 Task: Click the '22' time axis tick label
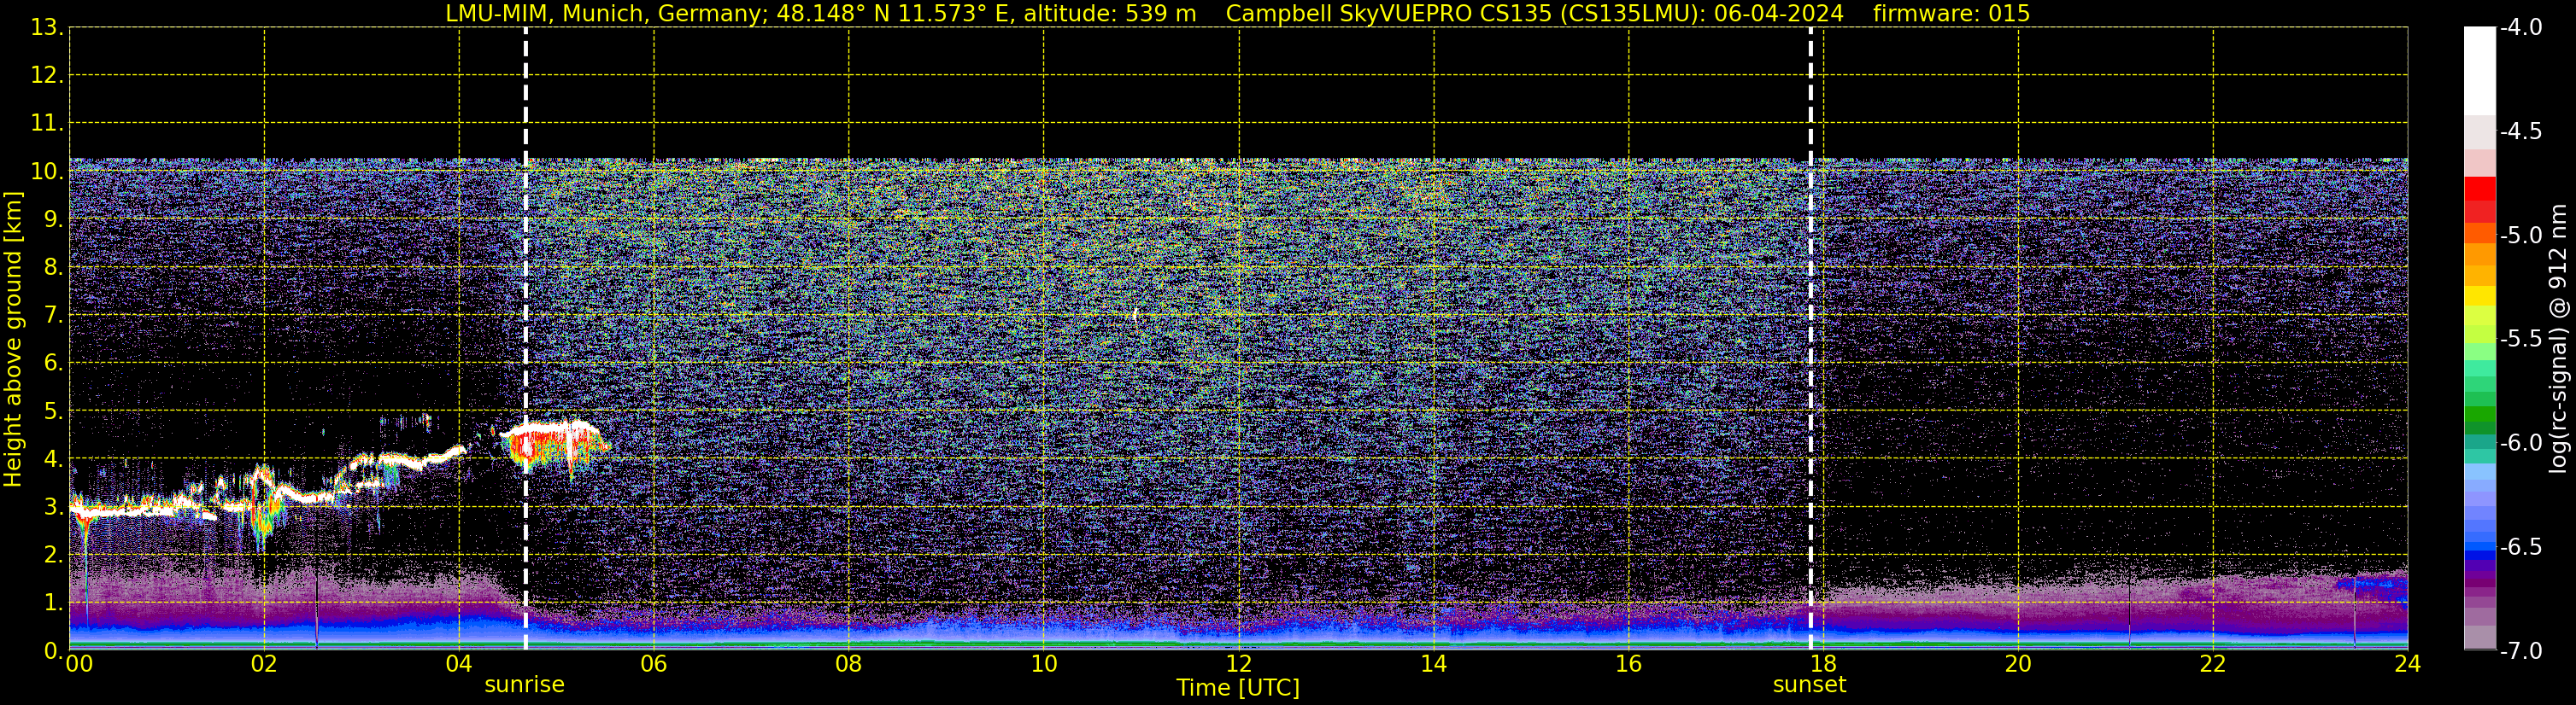pos(2213,664)
